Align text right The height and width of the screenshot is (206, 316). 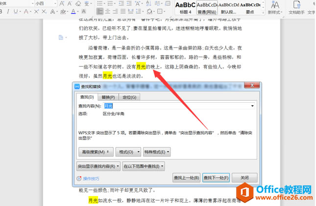(115, 11)
